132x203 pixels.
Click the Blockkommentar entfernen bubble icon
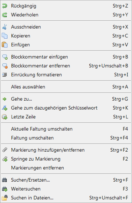pyautogui.click(x=5, y=66)
